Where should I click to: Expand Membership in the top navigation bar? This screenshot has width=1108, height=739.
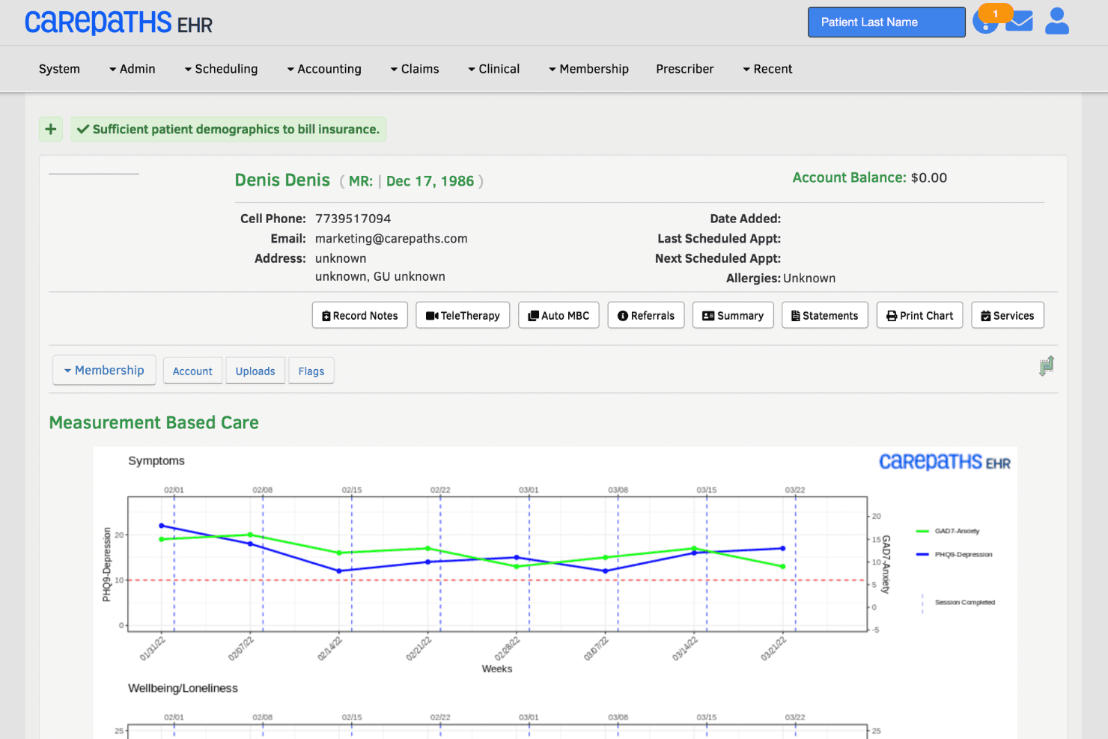click(589, 69)
